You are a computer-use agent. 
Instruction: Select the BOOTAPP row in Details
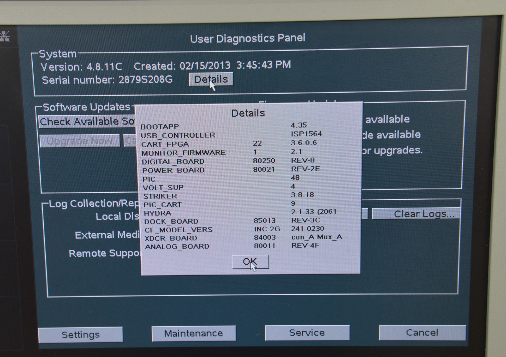point(160,127)
